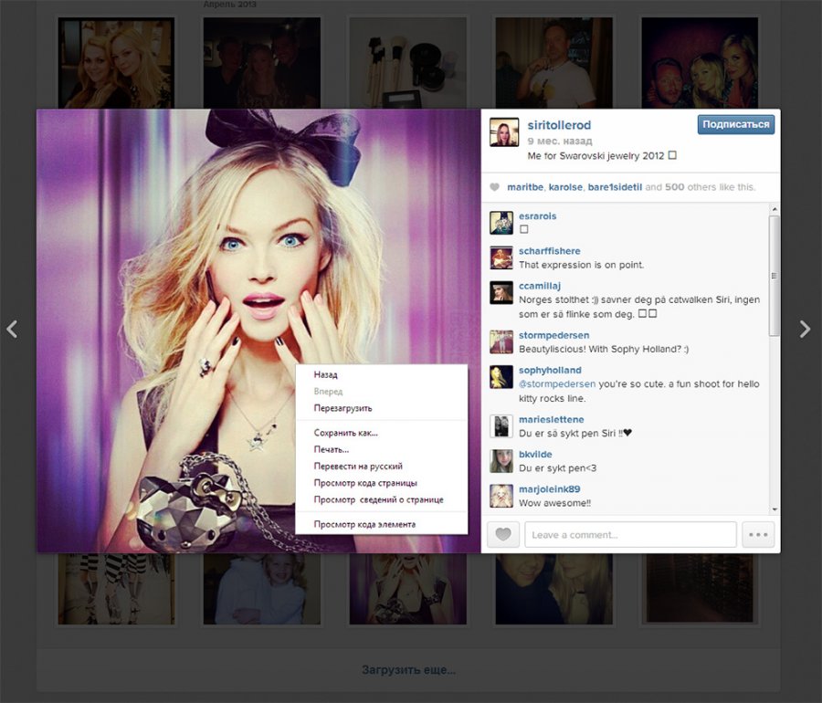
Task: View scharffishere's profile avatar
Action: [x=500, y=258]
